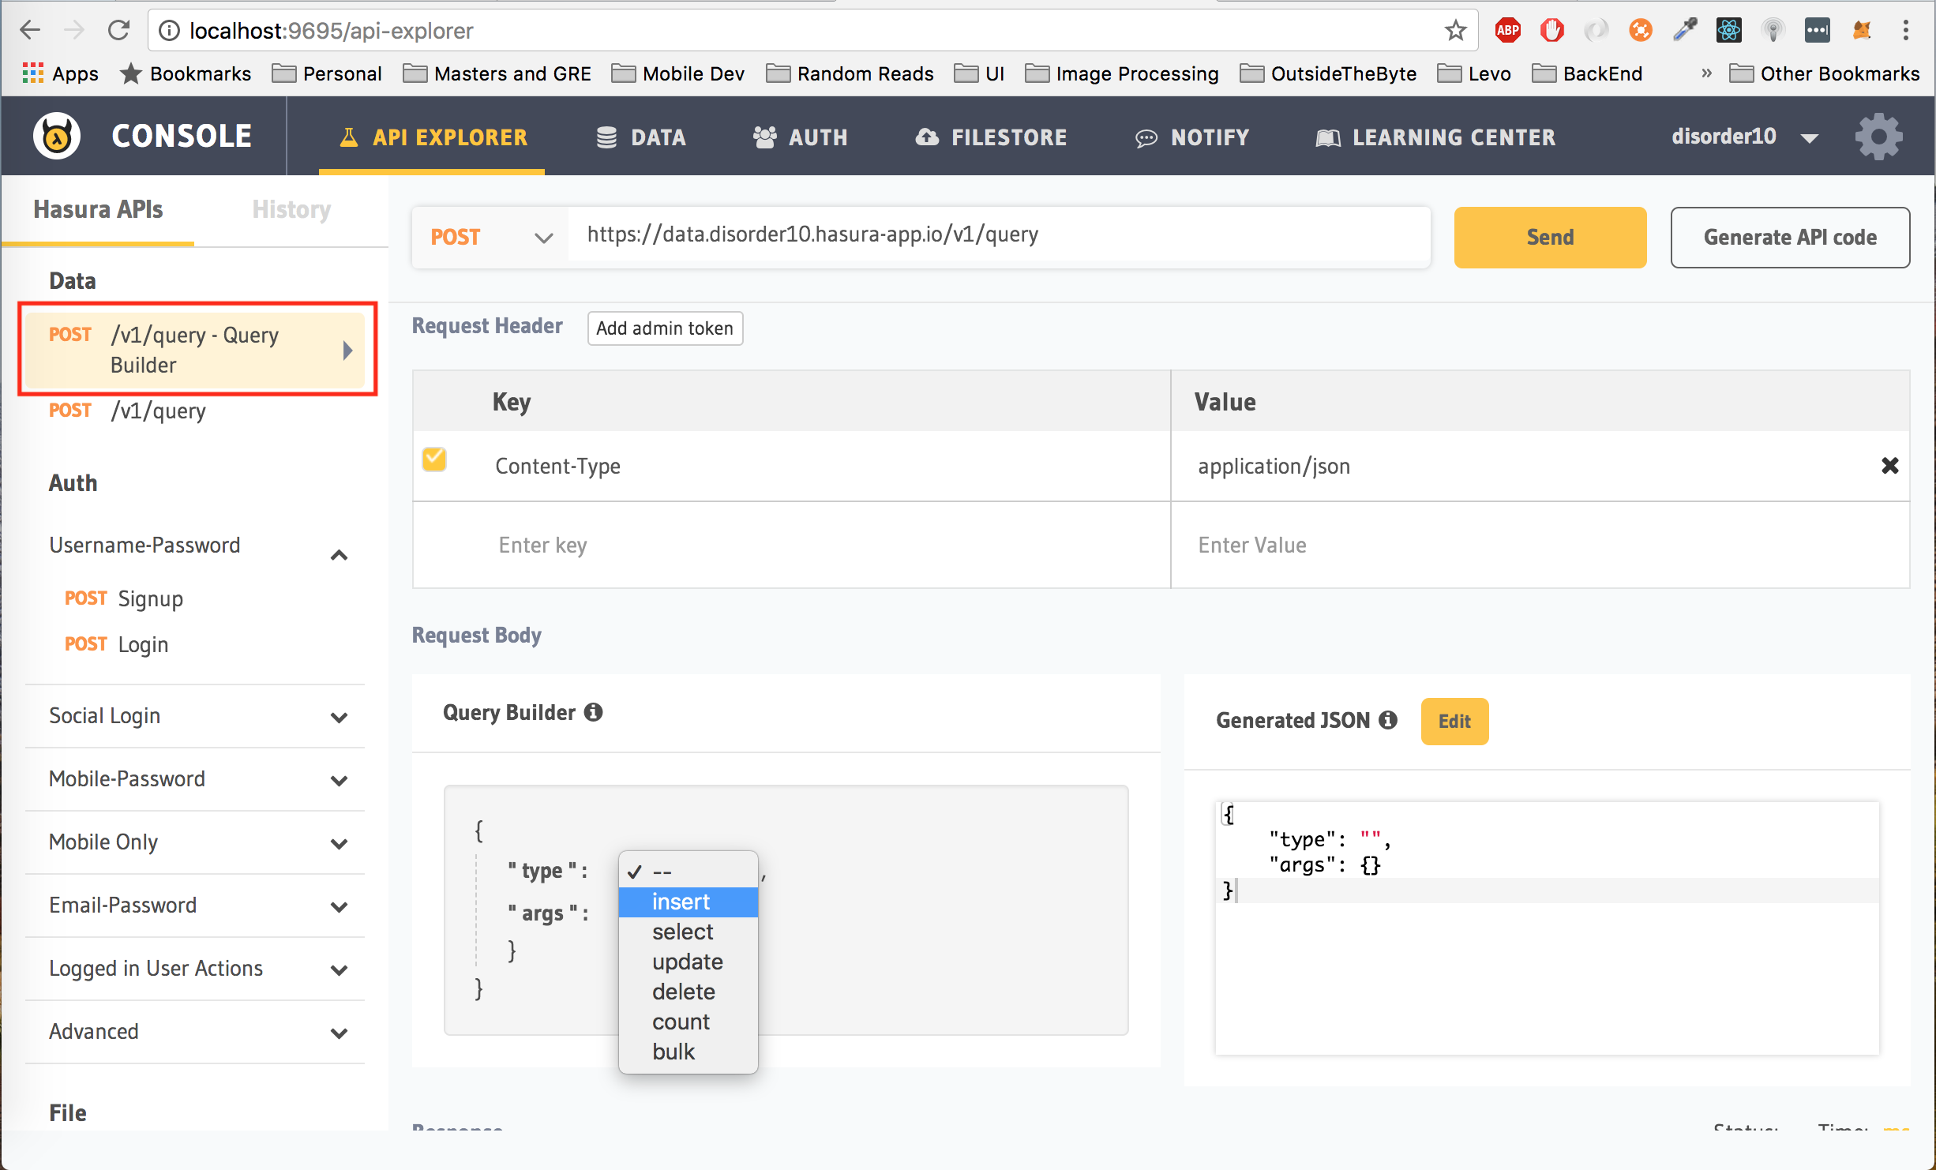Choose bulk option from type dropdown
The image size is (1936, 1170).
673,1052
